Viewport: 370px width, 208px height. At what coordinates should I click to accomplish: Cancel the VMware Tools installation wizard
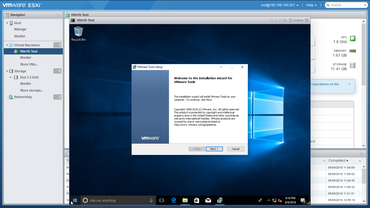(235, 149)
